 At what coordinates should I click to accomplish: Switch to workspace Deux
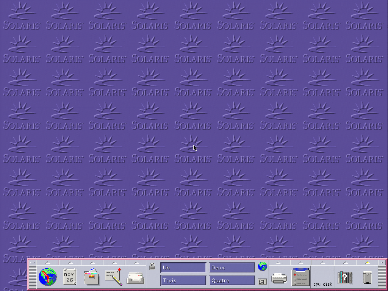pos(232,268)
